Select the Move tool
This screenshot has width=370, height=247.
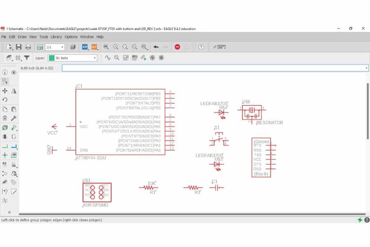tap(5, 91)
